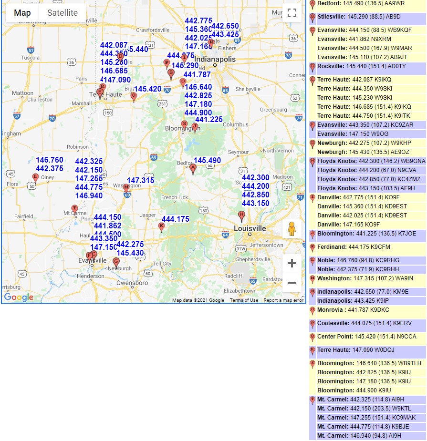Click the list pin icon beside Coatesville

(312, 325)
